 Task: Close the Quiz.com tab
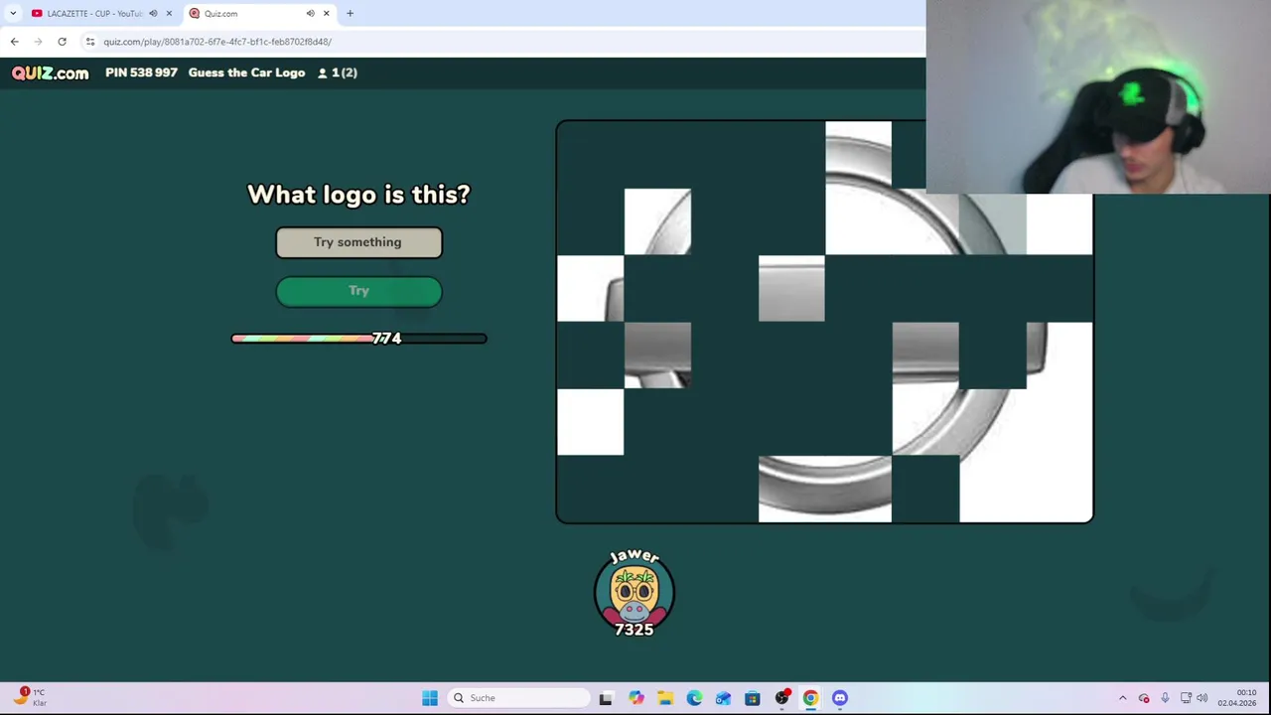click(x=326, y=14)
